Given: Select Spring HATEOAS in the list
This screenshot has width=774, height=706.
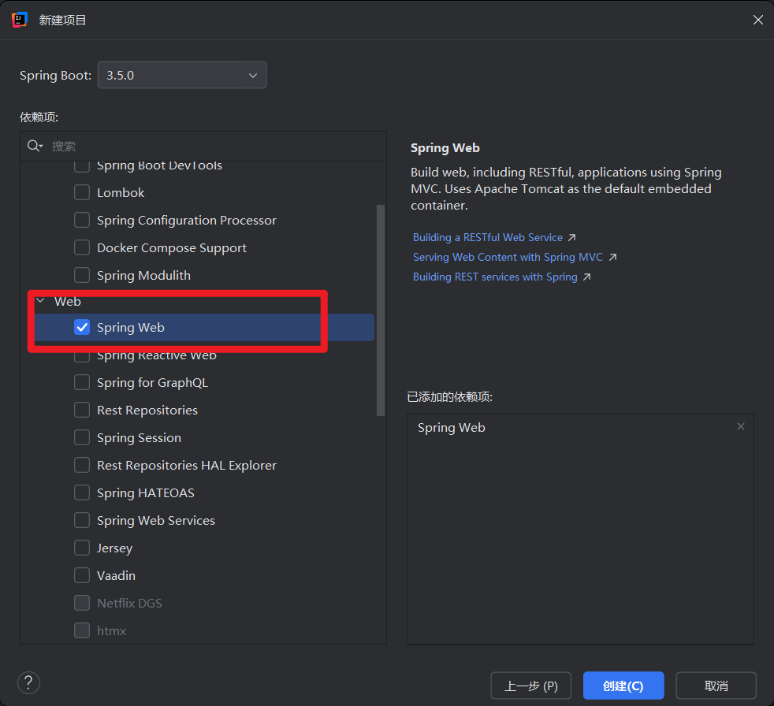Looking at the screenshot, I should 145,492.
